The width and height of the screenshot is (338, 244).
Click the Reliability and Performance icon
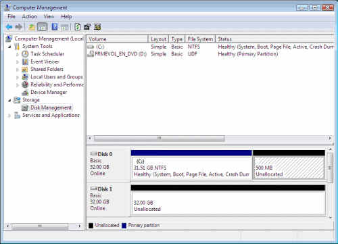25,84
